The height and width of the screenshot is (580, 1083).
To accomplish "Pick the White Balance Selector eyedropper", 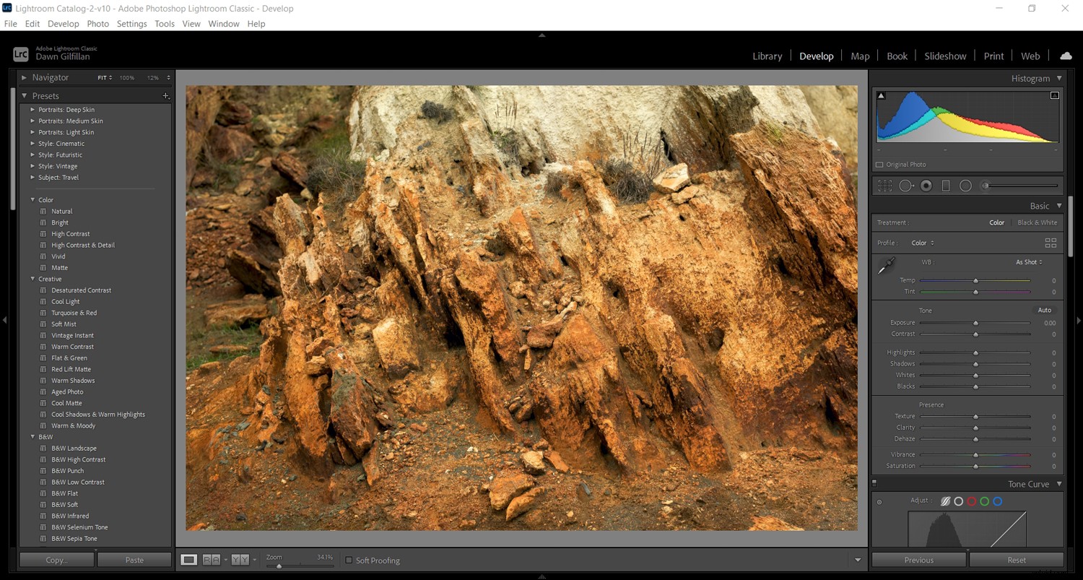I will point(886,267).
